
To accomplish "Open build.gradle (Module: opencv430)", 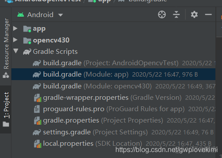I will [x=113, y=86].
